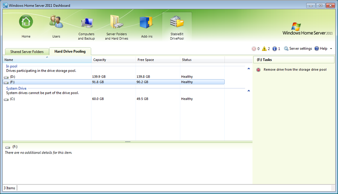Remove drive from the storage drive pool

[295, 70]
